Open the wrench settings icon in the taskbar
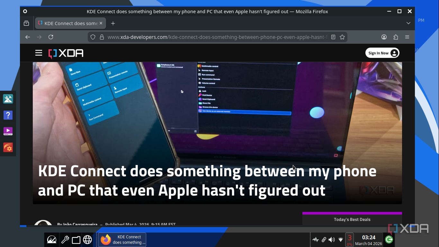This screenshot has height=247, width=439. 65,240
